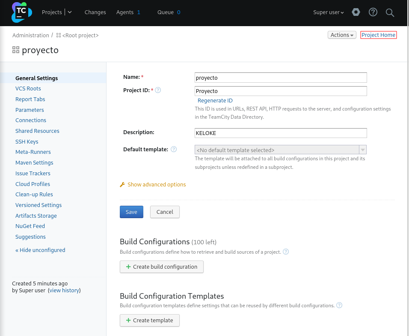Click the Project ID input field
Screen dimensions: 409x336
tap(281, 91)
